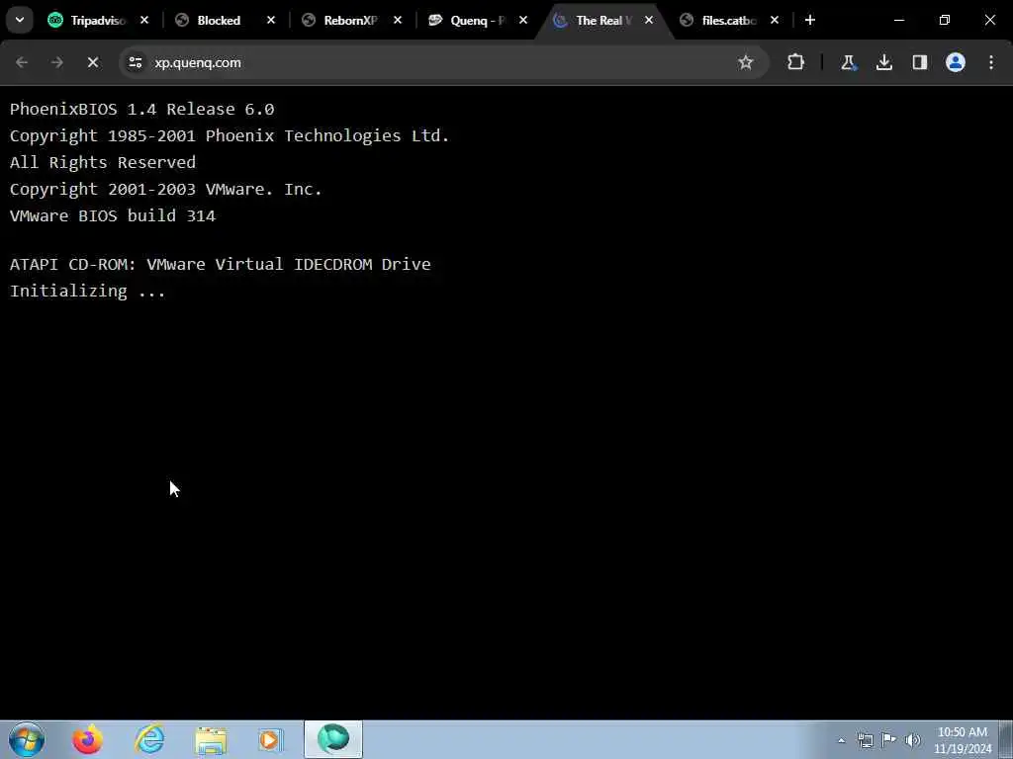This screenshot has height=759, width=1013.
Task: Open the Extensions puzzle icon
Action: click(796, 62)
